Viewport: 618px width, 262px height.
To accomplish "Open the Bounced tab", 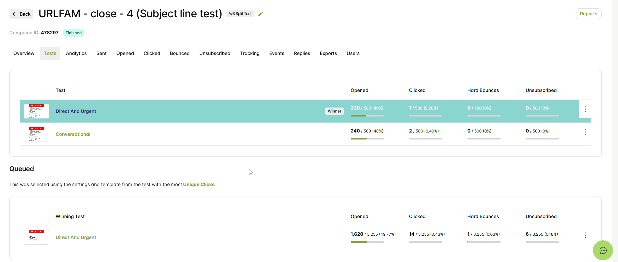I will point(180,53).
